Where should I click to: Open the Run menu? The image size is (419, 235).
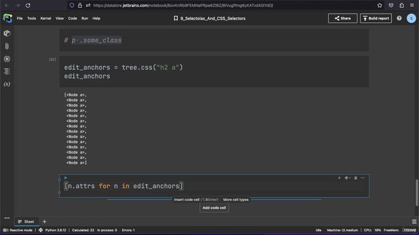pos(84,18)
